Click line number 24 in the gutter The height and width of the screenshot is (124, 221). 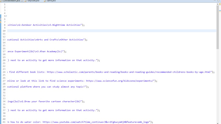[4, 72]
